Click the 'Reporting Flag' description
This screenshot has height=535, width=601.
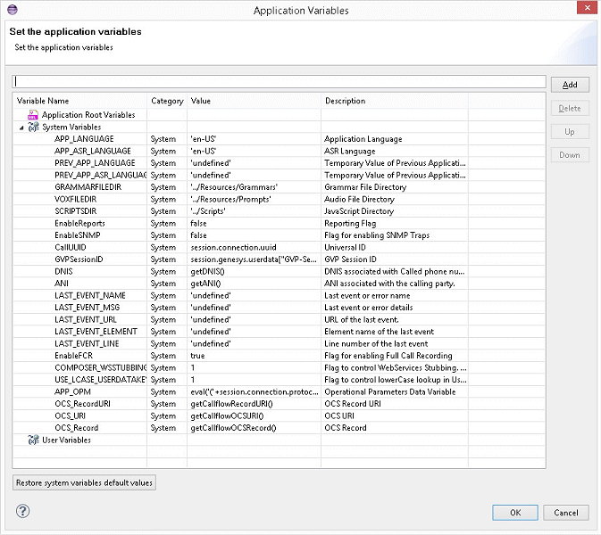tap(350, 224)
